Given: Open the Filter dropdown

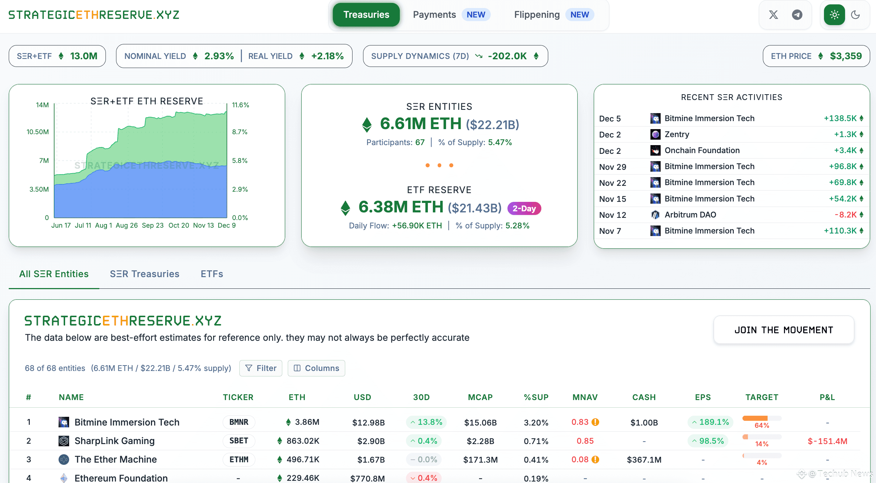Looking at the screenshot, I should click(261, 368).
